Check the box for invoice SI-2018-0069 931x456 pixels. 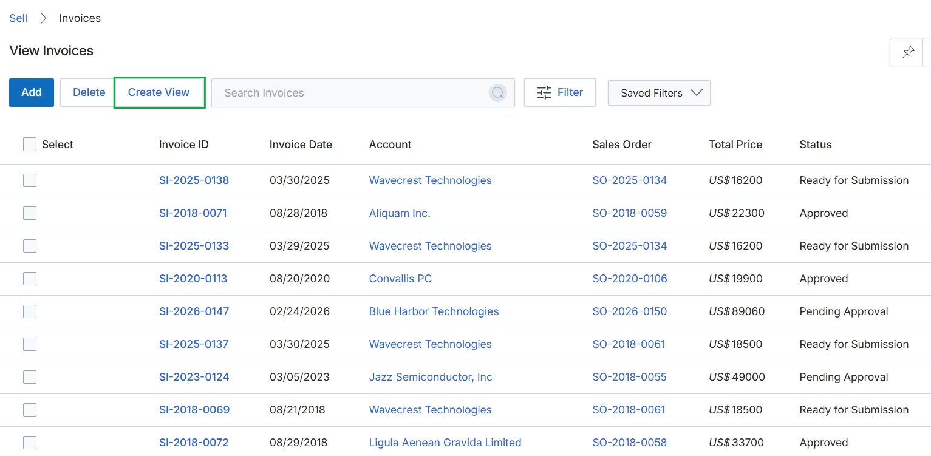[x=30, y=410]
